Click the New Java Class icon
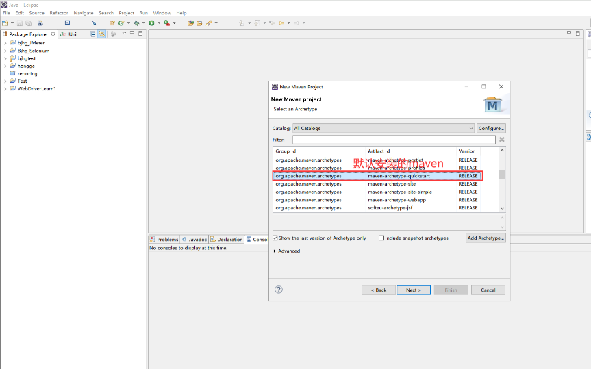 coord(121,23)
